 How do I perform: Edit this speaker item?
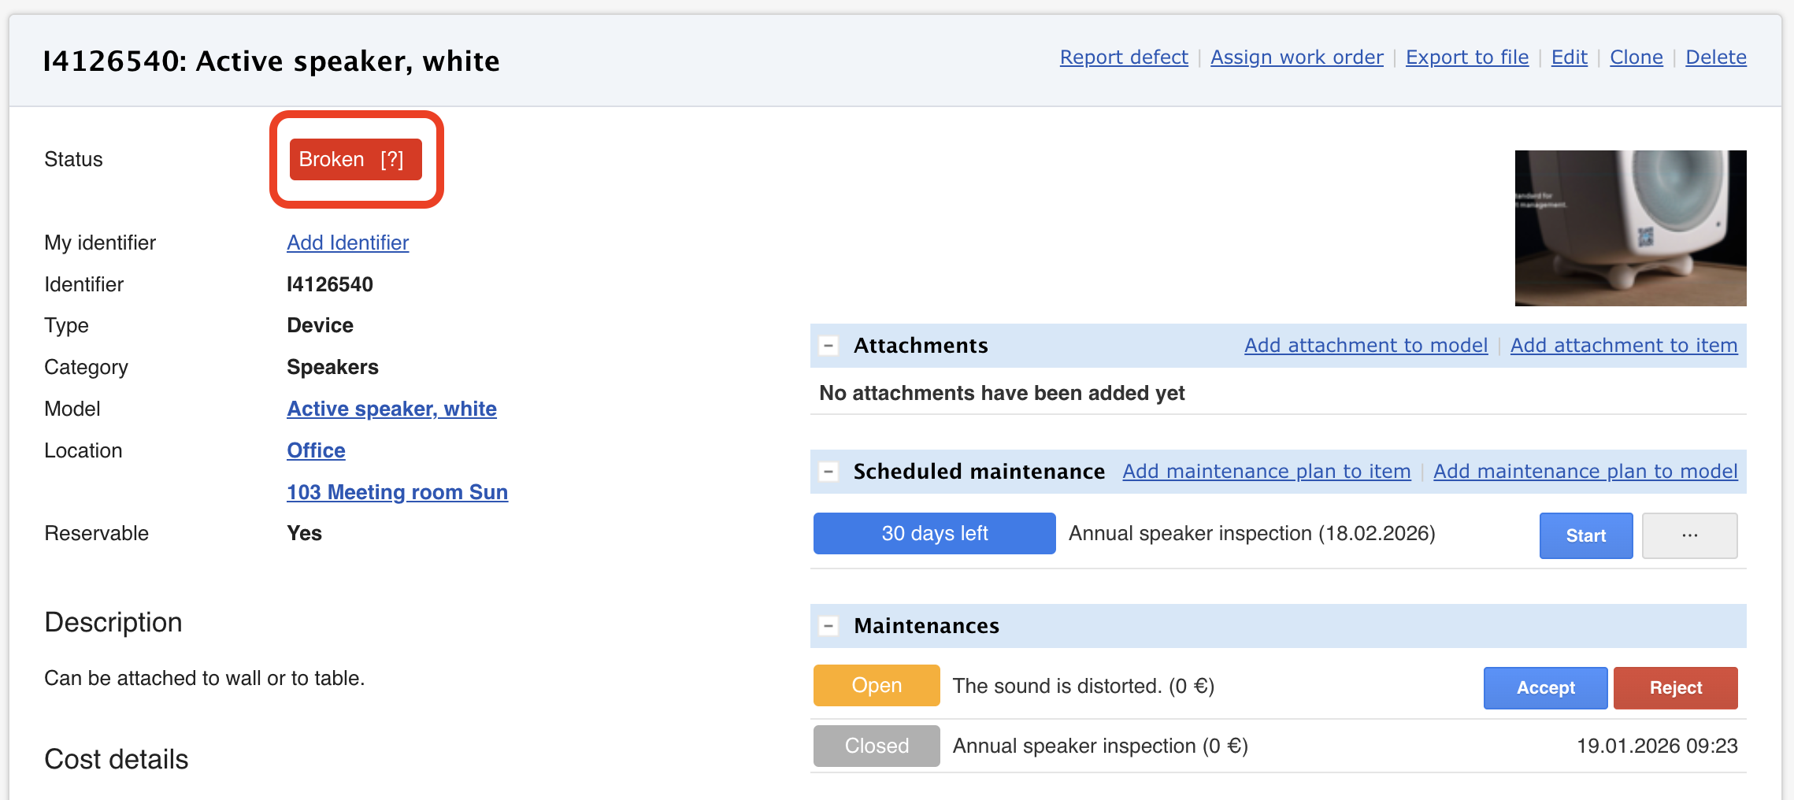[x=1570, y=57]
